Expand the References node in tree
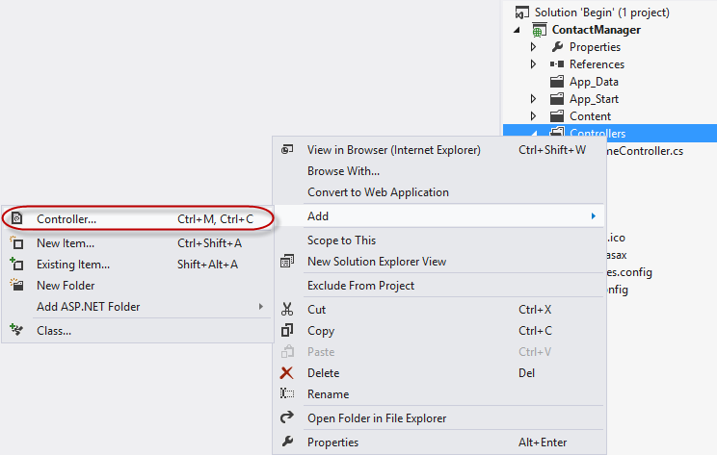The width and height of the screenshot is (717, 455). tap(534, 64)
